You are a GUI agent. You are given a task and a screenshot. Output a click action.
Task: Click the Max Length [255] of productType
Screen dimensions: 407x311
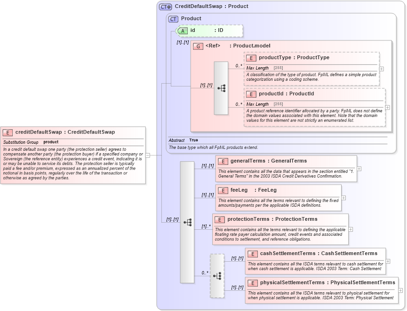pyautogui.click(x=278, y=68)
